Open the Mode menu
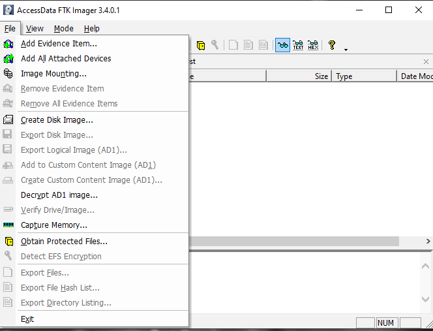The image size is (433, 331). 63,29
